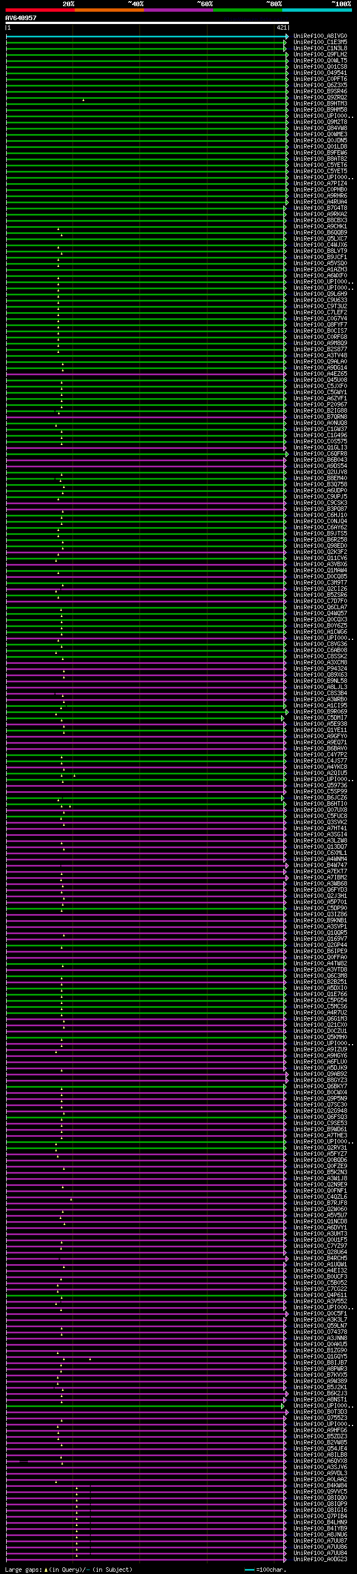Select hit UniRef100_C9CSK3
This screenshot has height=1574, width=357.
click(320, 503)
